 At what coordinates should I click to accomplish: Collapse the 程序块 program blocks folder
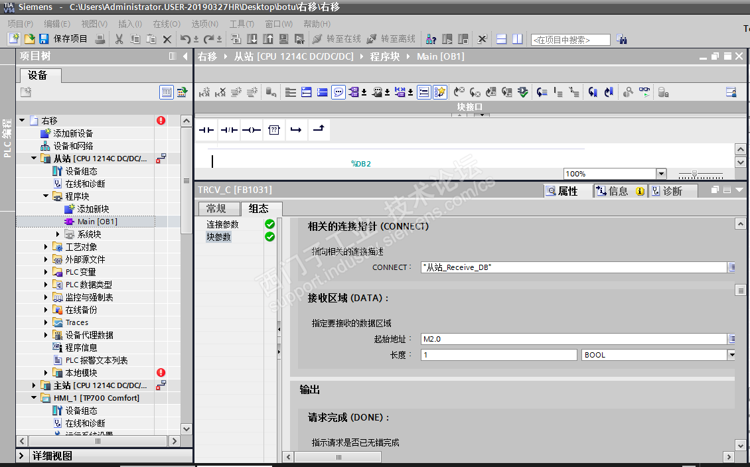click(46, 196)
